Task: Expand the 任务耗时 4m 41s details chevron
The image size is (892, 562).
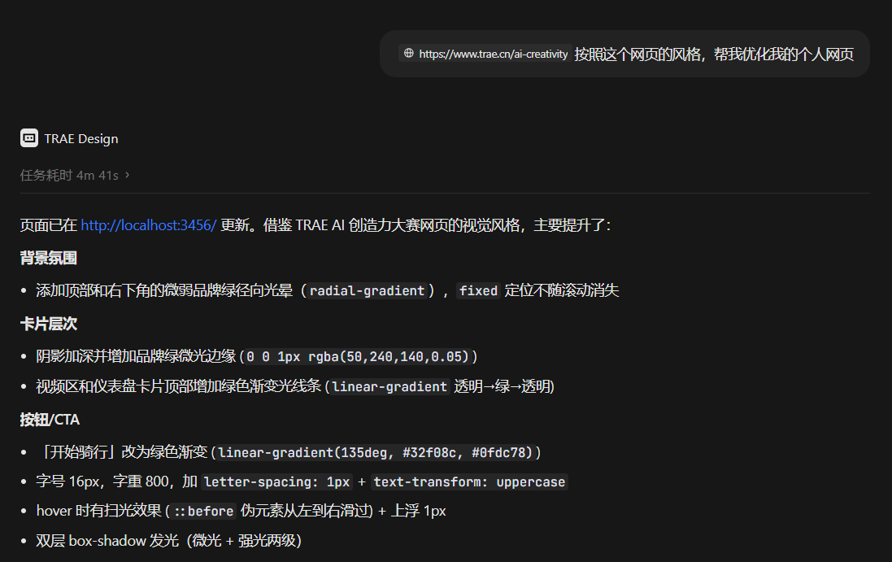Action: pyautogui.click(x=128, y=175)
